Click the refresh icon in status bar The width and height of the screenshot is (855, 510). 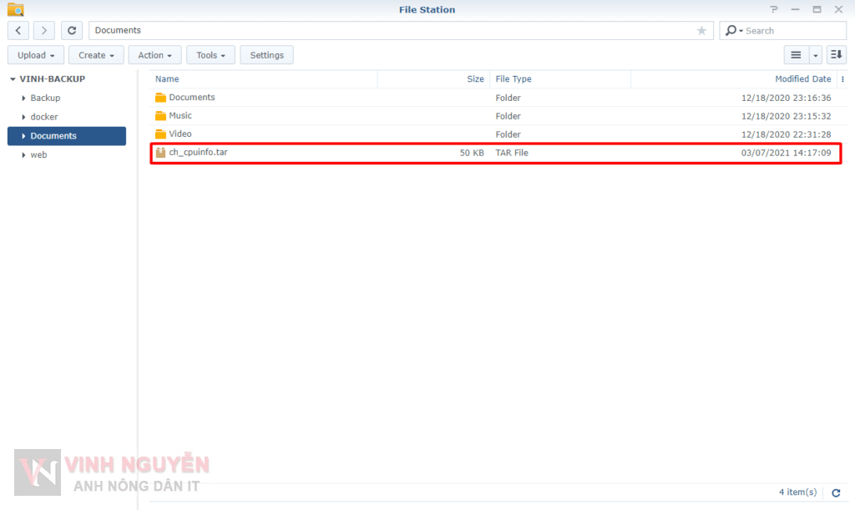[x=836, y=492]
